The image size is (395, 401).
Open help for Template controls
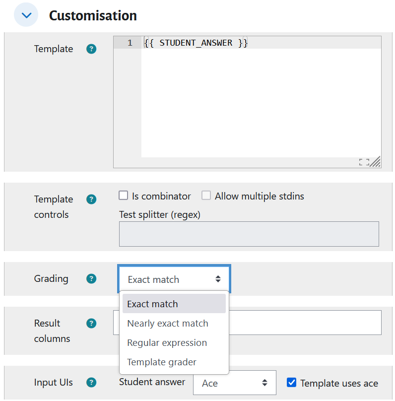pos(91,199)
